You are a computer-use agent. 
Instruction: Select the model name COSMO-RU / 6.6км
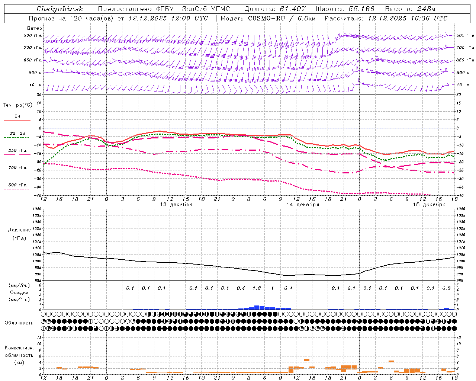pyautogui.click(x=282, y=18)
